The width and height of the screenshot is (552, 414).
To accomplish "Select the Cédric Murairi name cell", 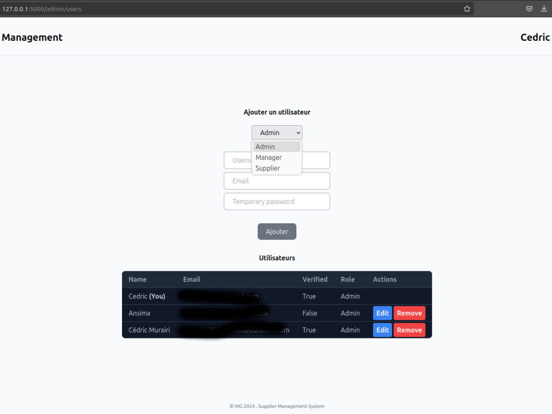I will 149,330.
